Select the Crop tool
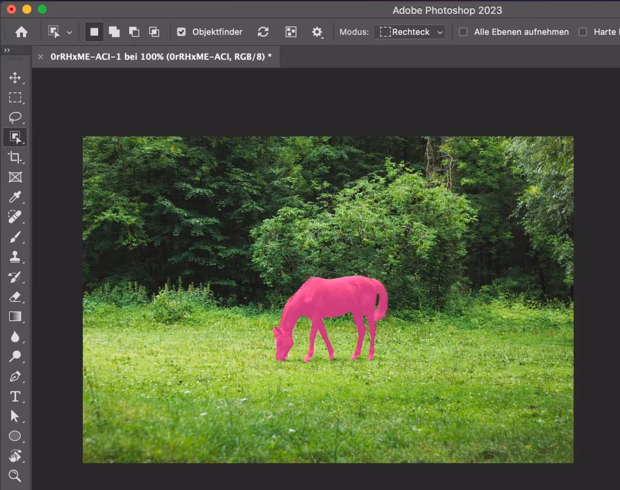Viewport: 620px width, 490px height. 15,157
